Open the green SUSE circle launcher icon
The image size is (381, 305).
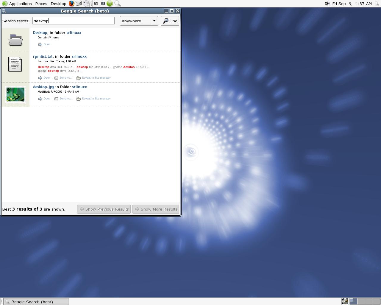(x=110, y=4)
